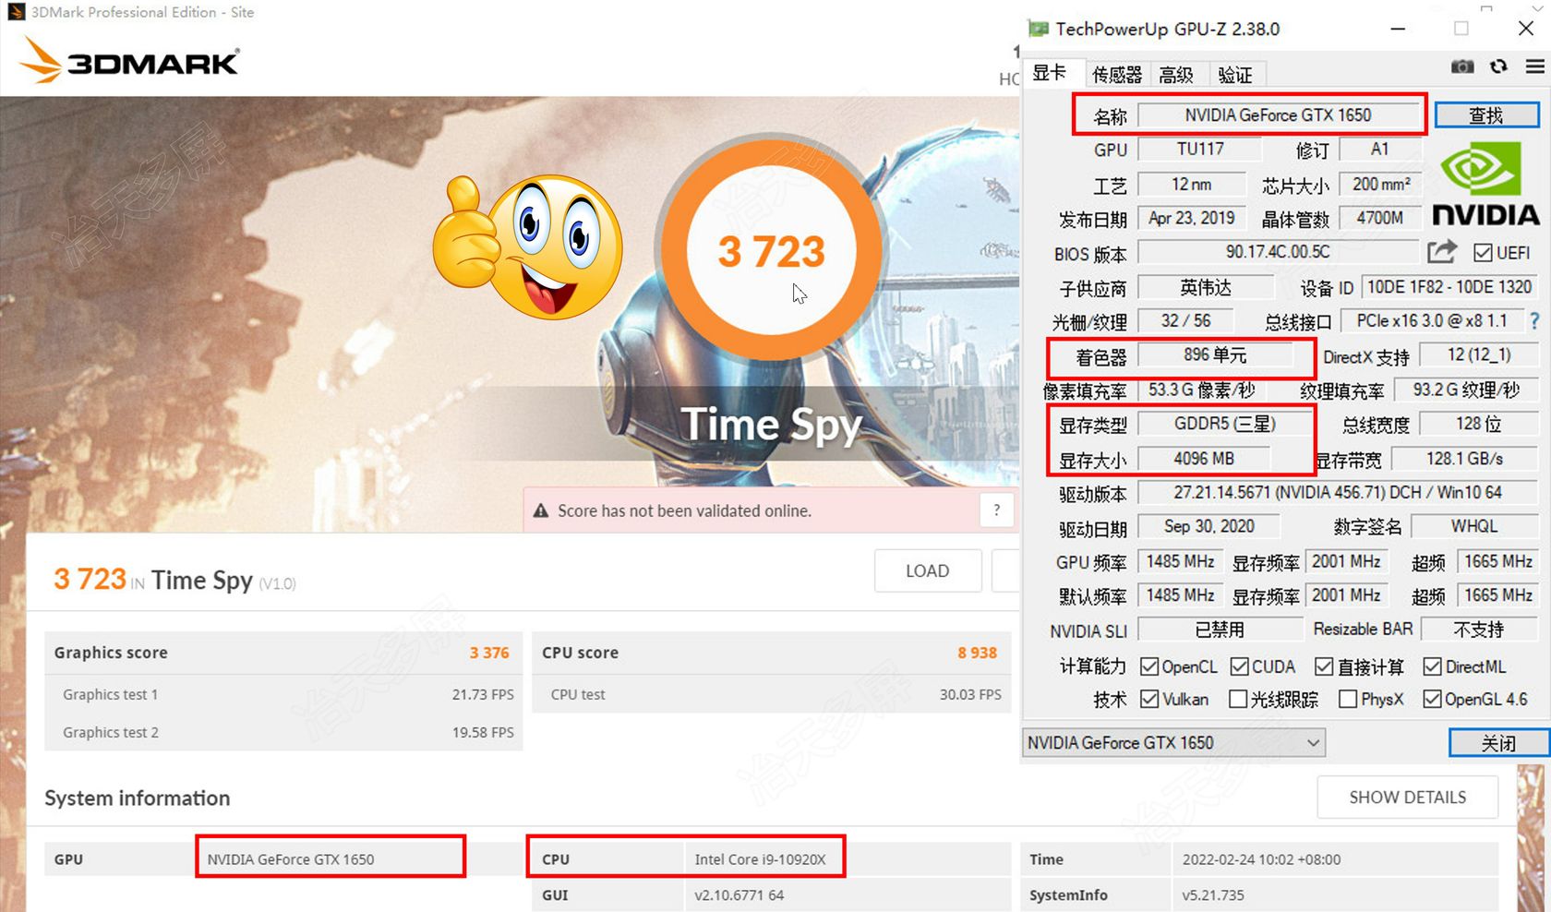Toggle the PhysX checkbox
Viewport: 1551px width, 912px height.
point(1348,700)
